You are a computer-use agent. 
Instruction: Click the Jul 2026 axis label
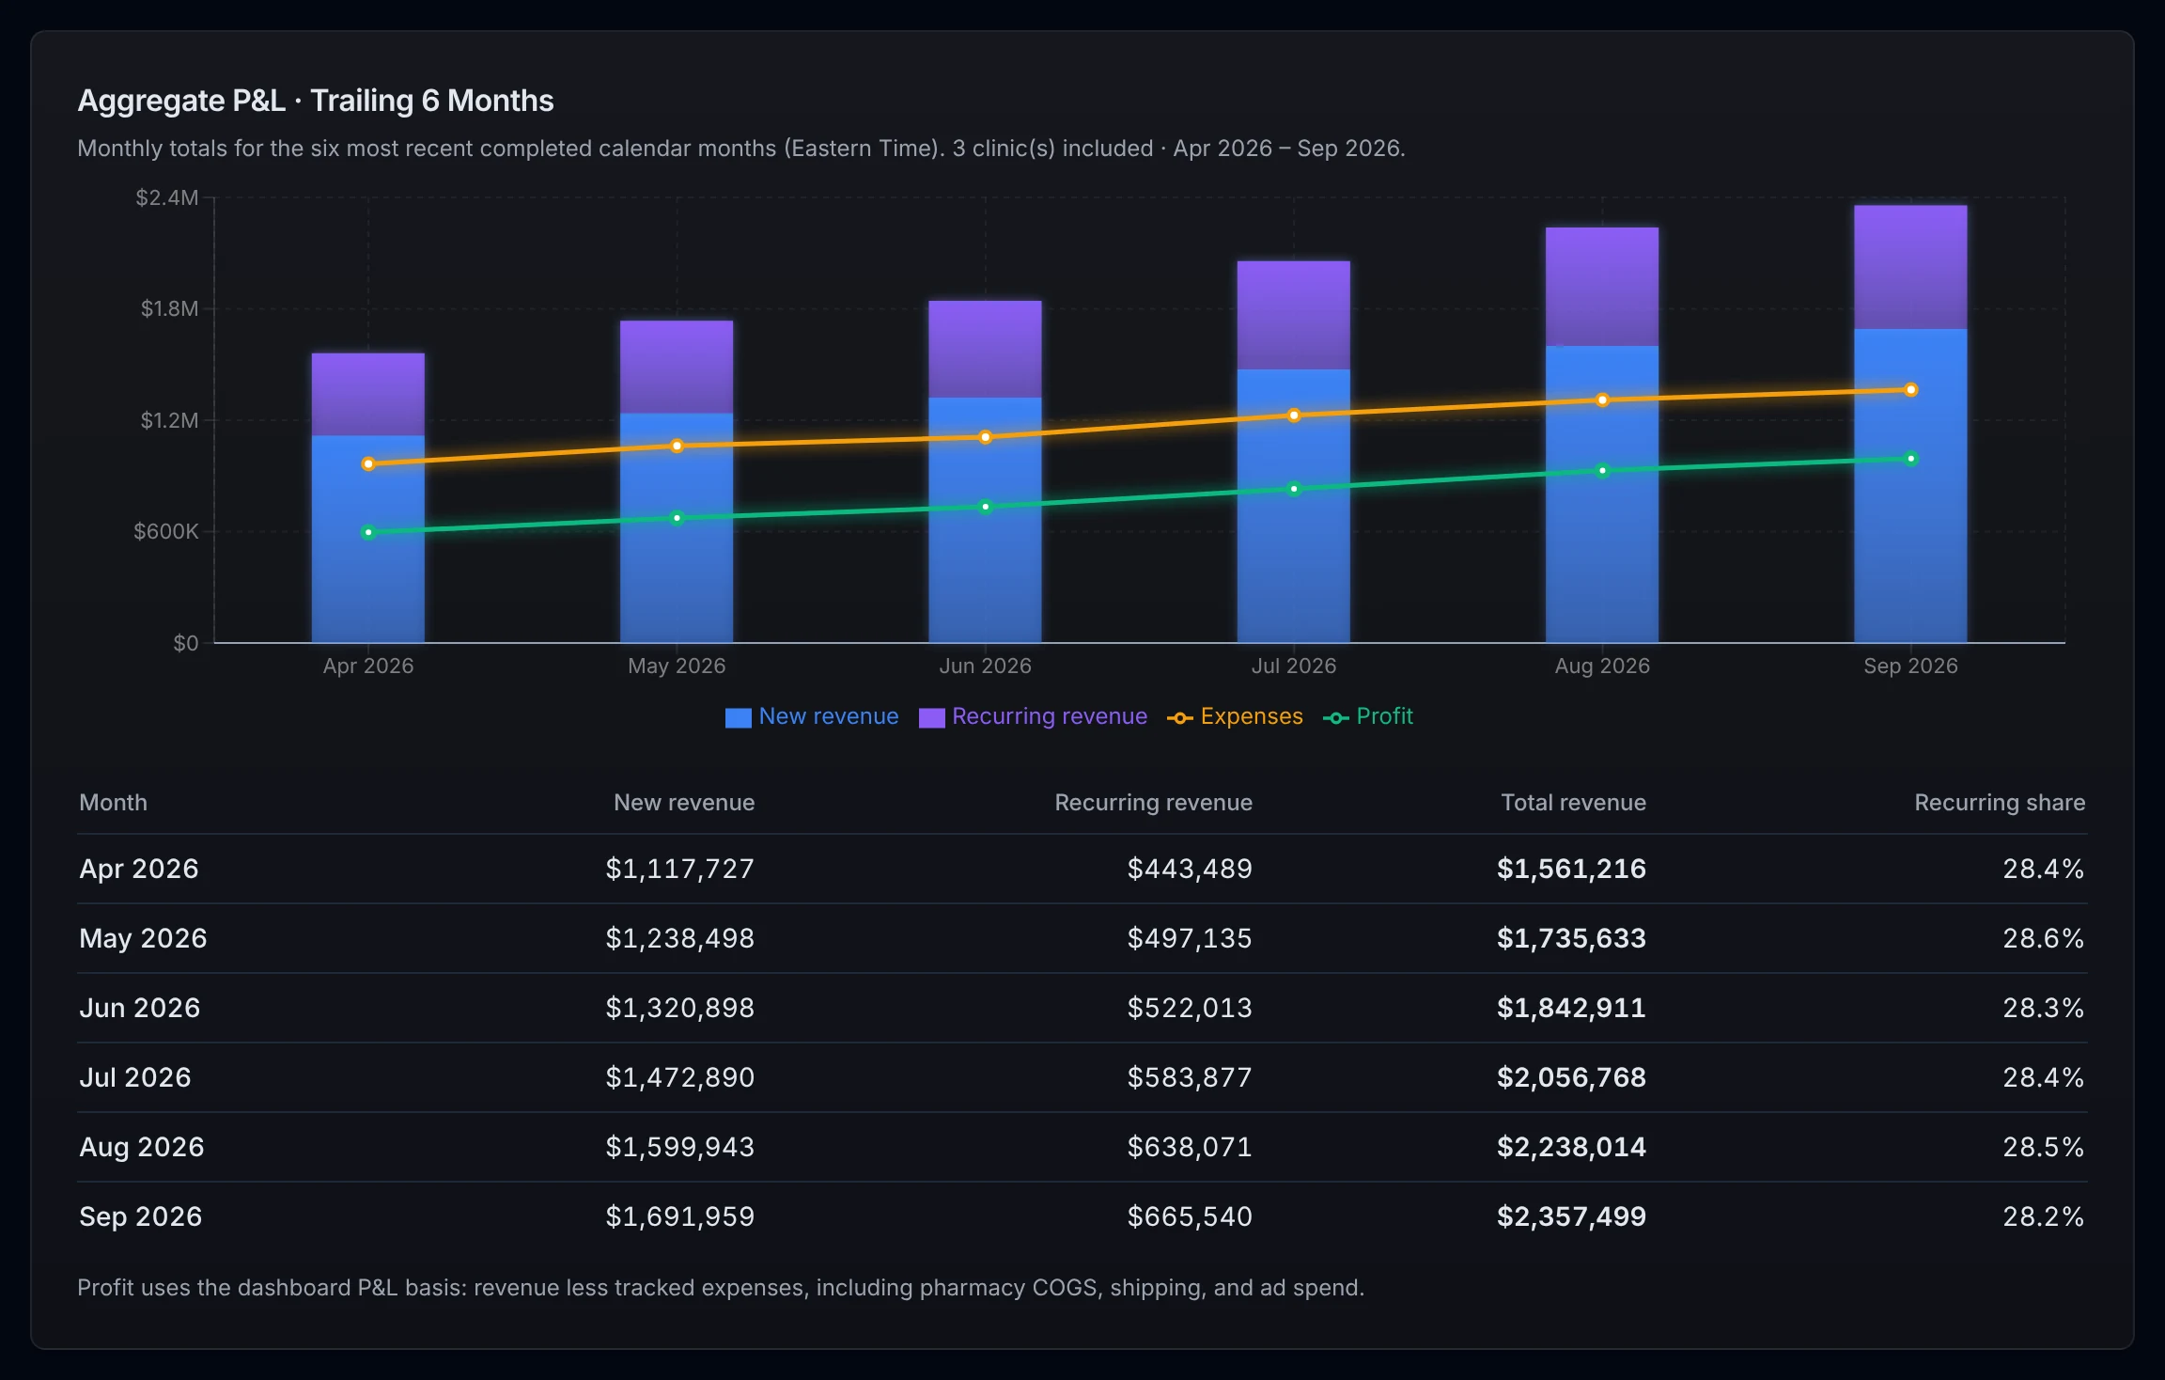[x=1294, y=666]
